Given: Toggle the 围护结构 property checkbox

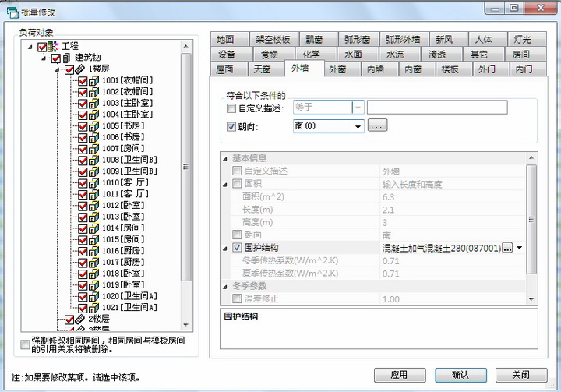Looking at the screenshot, I should [x=237, y=247].
